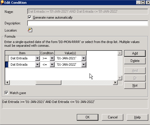The width and height of the screenshot is (150, 125).
Task: Open Item dropdown in the <= row
Action: click(x=37, y=65)
